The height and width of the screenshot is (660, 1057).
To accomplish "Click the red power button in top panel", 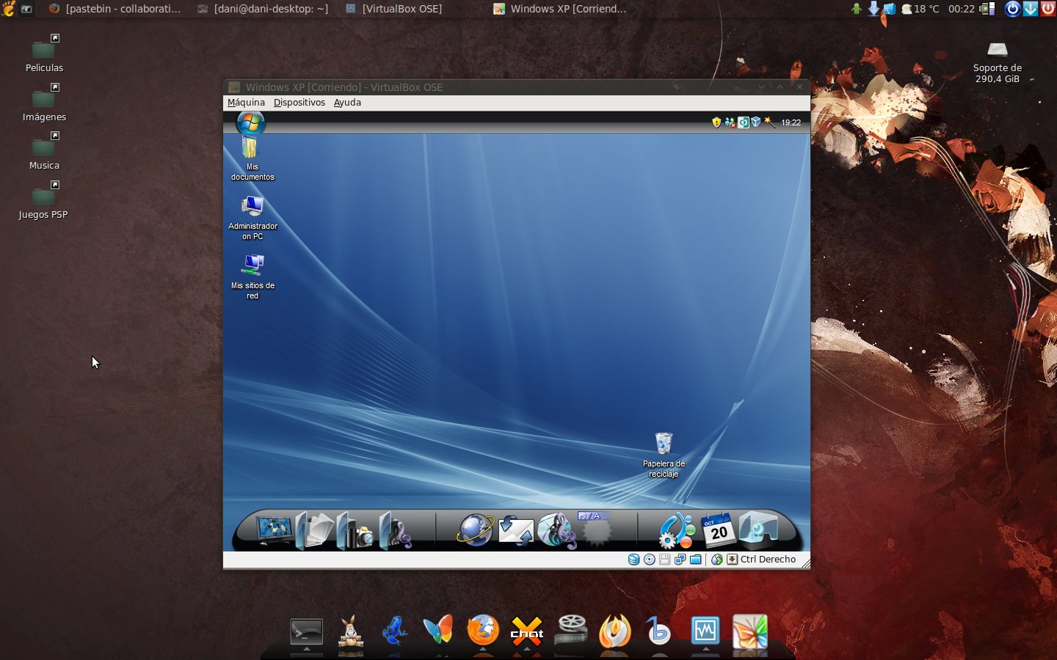I will tap(1047, 9).
